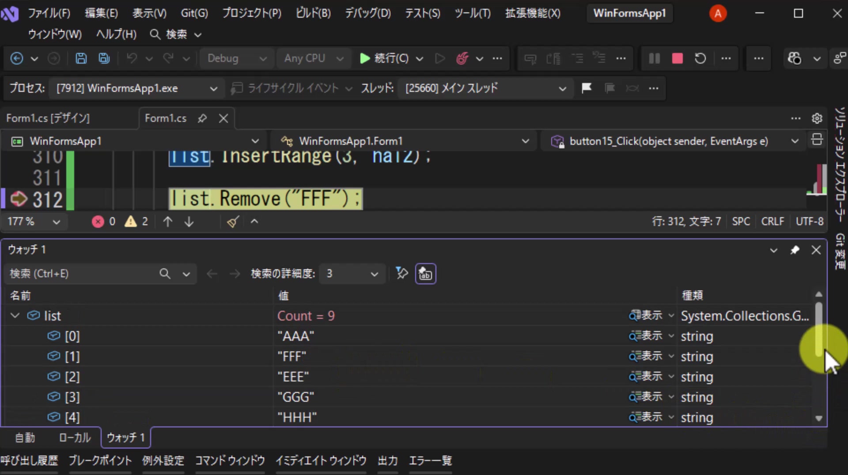Toggle text visualizer button in Watch toolbar
This screenshot has height=475, width=848.
pos(425,274)
